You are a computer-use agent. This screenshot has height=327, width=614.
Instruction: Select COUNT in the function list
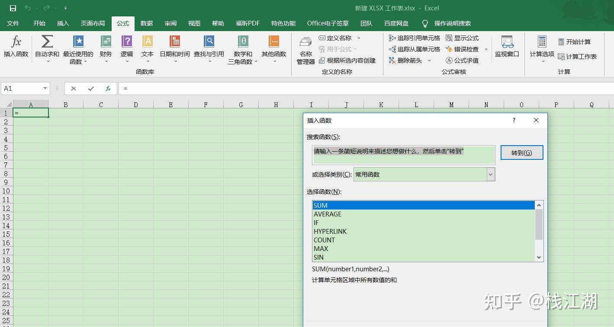(424, 240)
